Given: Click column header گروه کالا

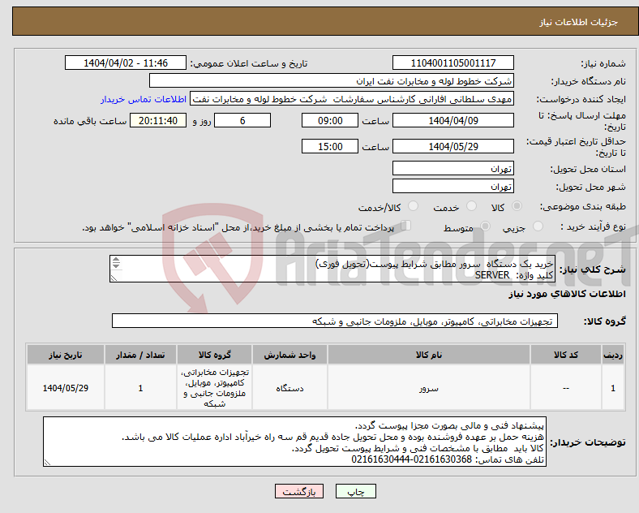Looking at the screenshot, I should point(214,355).
